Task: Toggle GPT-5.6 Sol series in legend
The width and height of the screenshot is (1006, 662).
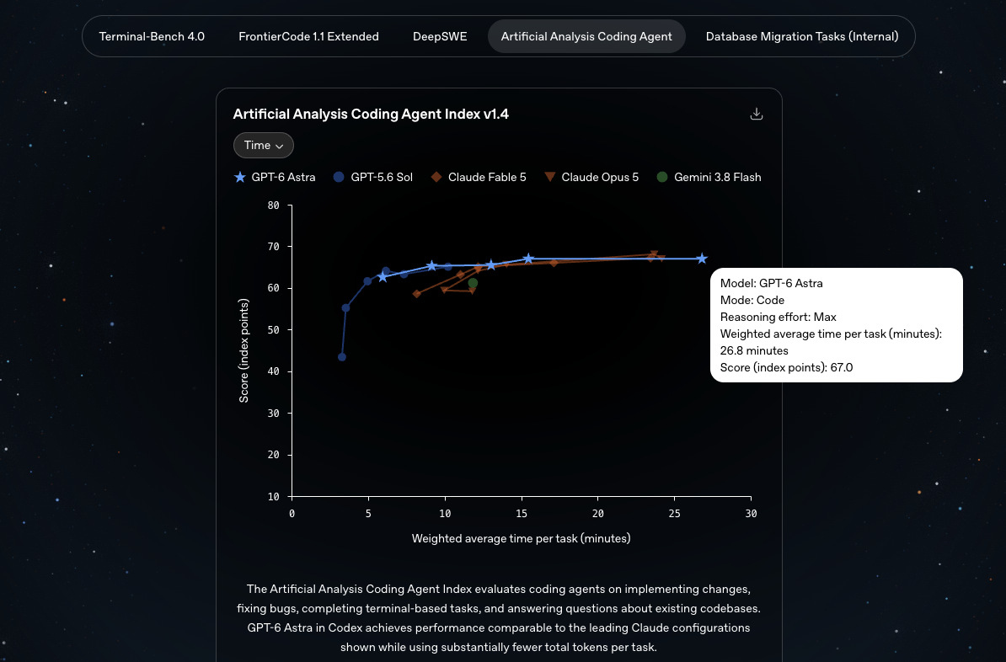Action: (x=372, y=177)
